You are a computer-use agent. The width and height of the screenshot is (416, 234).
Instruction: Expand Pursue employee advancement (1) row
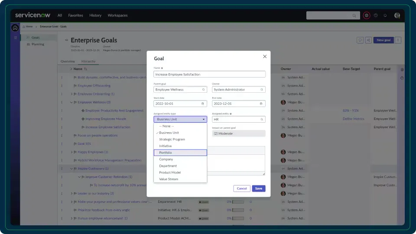tap(71, 218)
